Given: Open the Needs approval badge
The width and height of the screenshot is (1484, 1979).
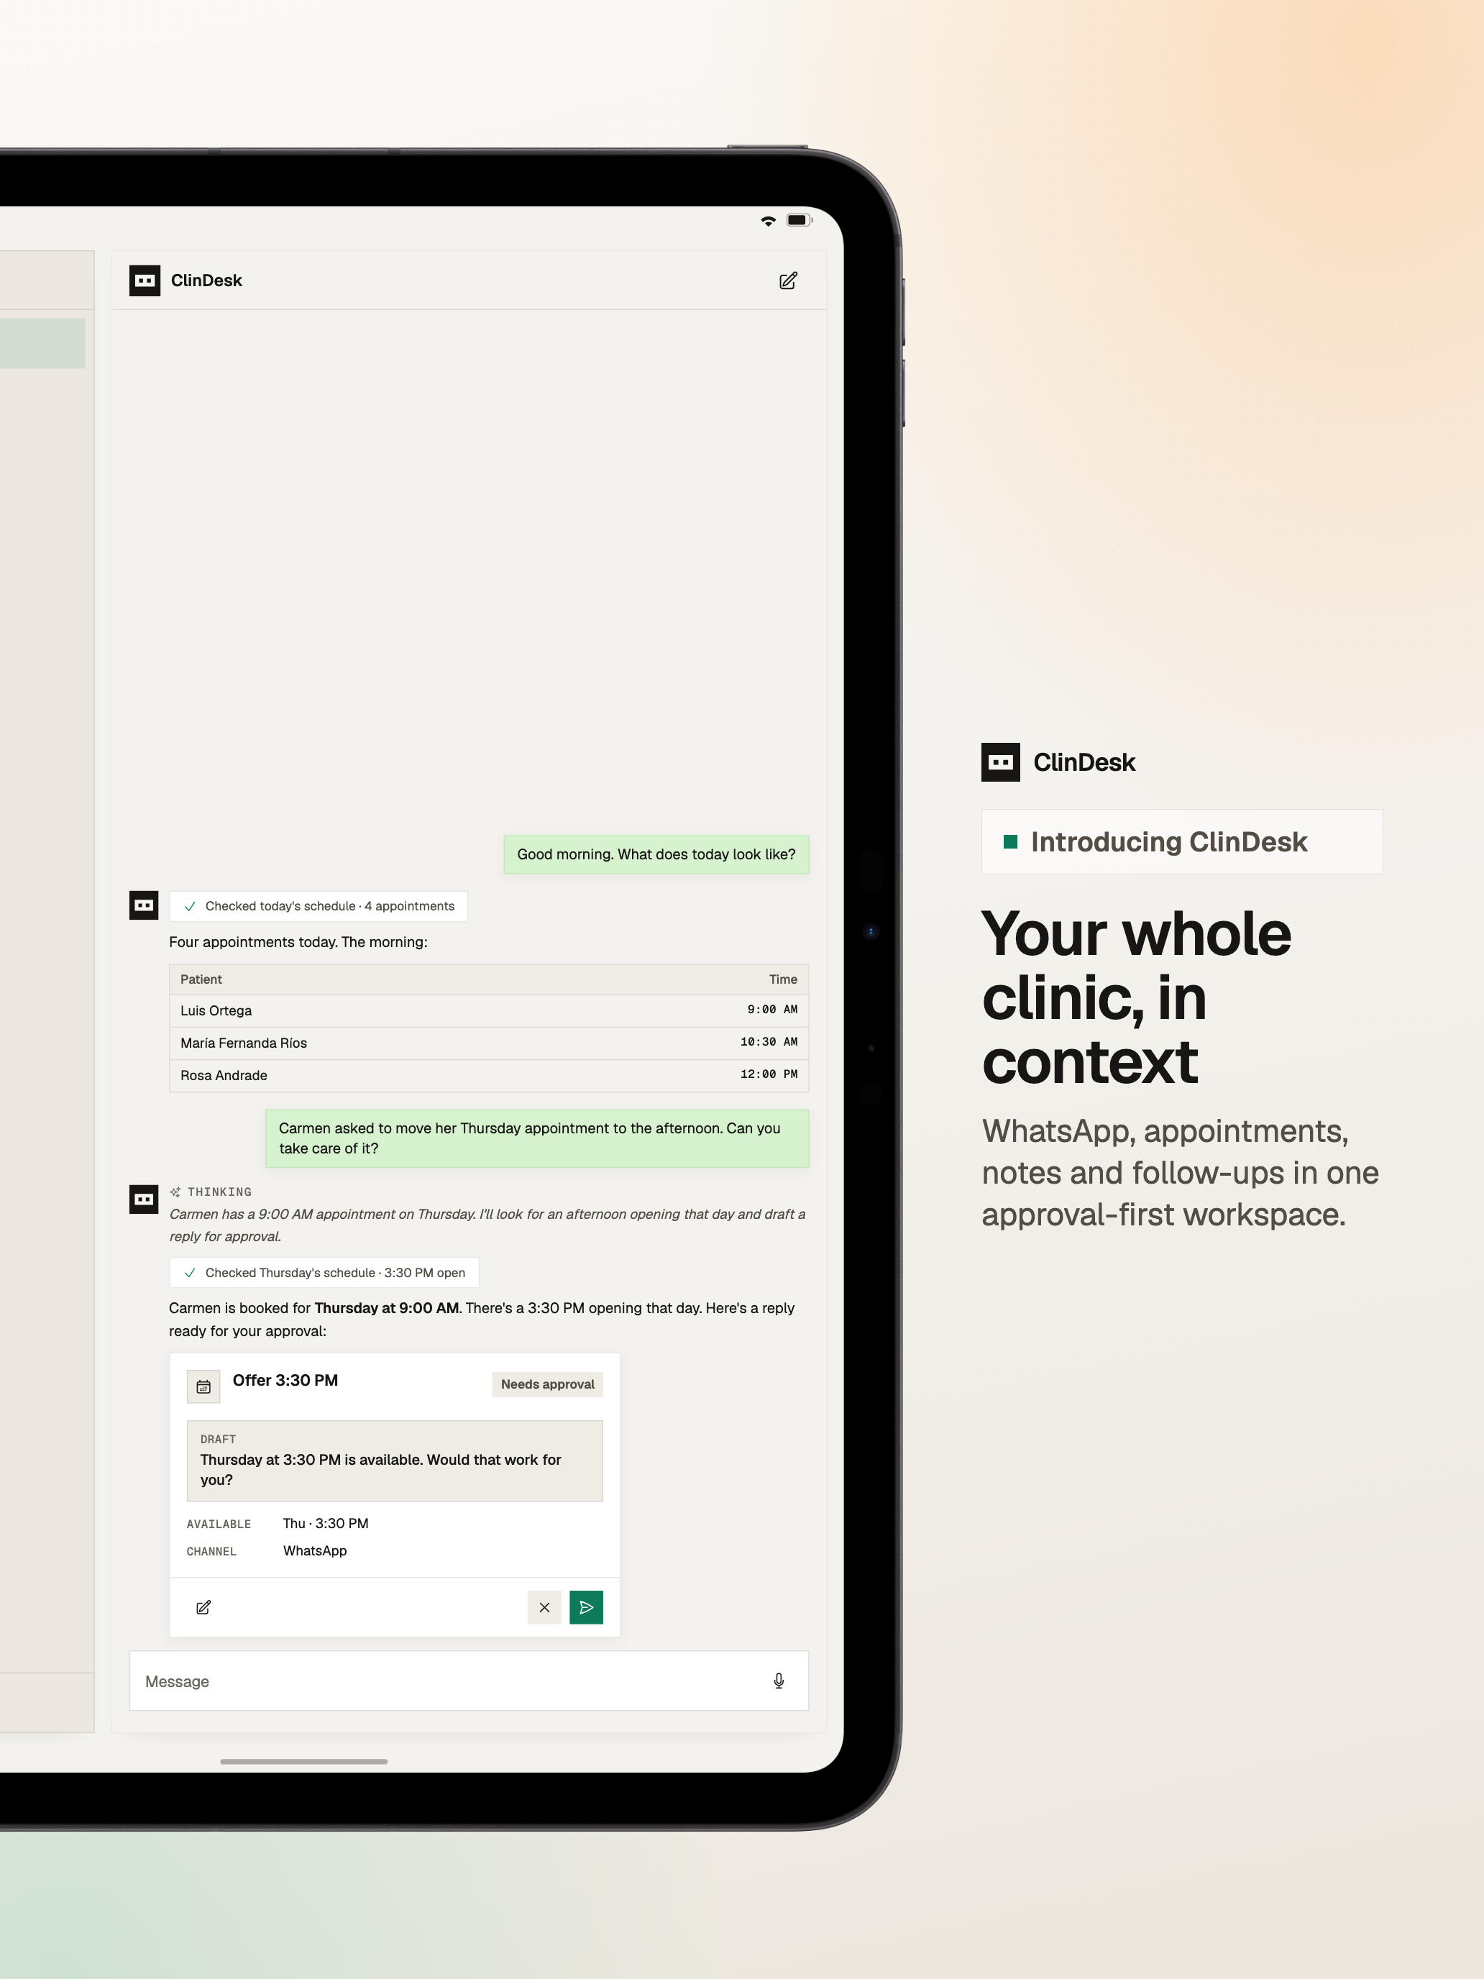Looking at the screenshot, I should pyautogui.click(x=547, y=1384).
